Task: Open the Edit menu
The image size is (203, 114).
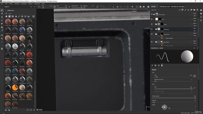Action: click(x=6, y=4)
